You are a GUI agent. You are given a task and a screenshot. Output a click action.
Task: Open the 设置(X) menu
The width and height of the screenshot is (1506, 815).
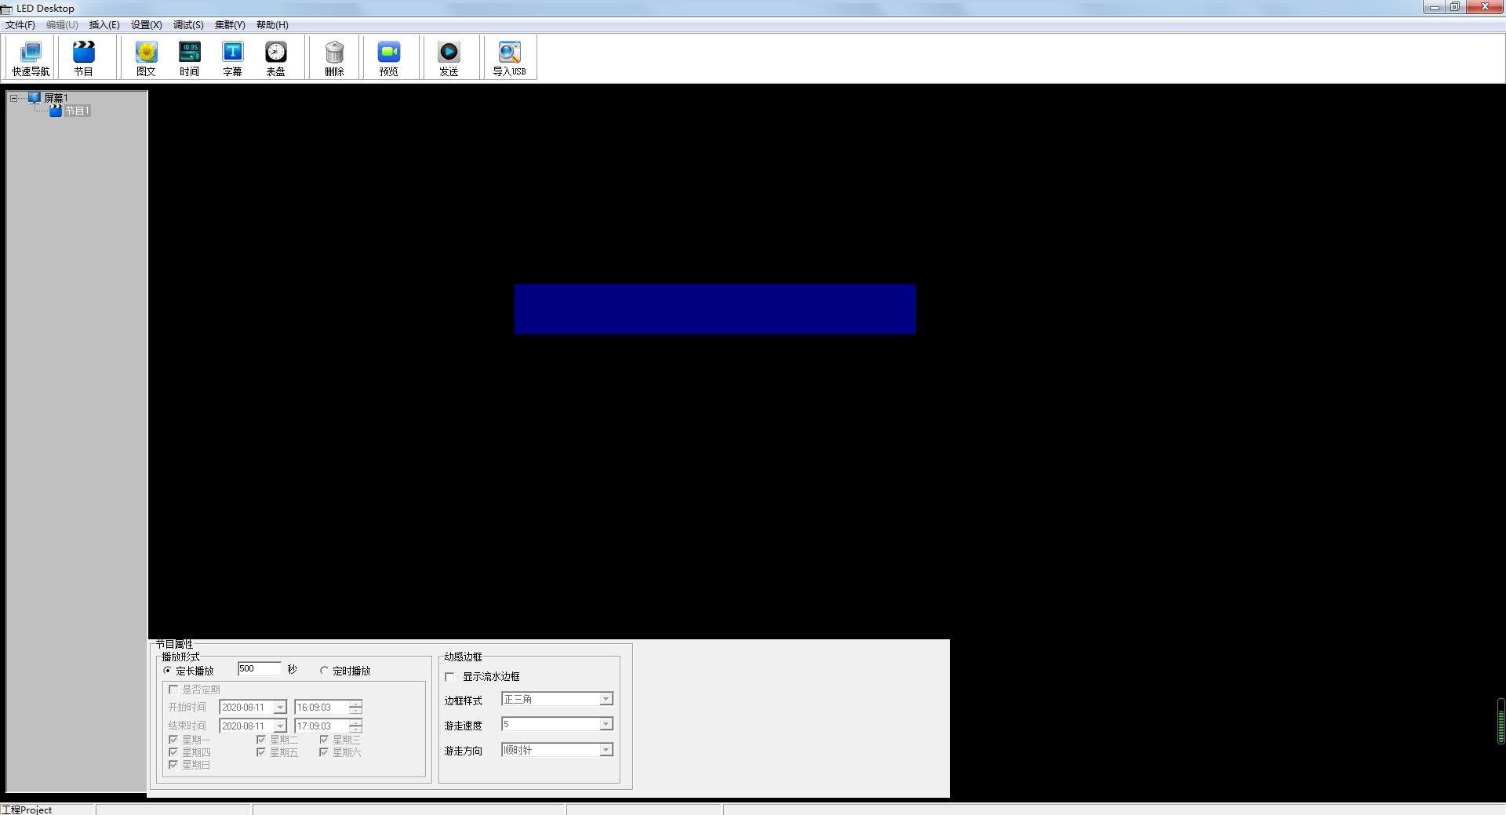coord(146,25)
